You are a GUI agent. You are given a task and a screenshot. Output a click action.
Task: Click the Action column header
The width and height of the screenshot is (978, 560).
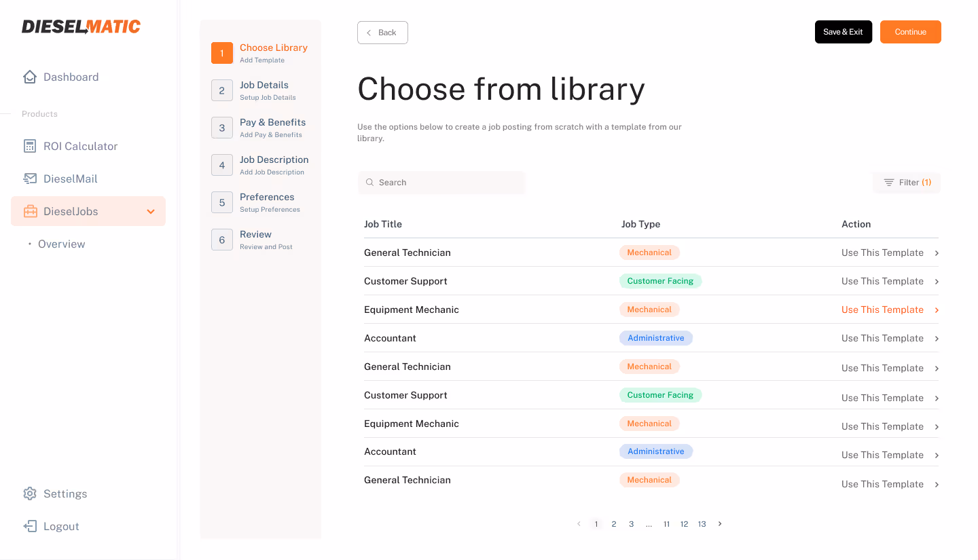pos(856,224)
